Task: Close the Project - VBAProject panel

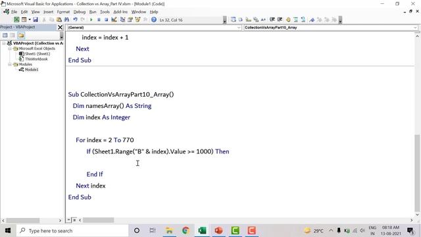Action: point(60,27)
